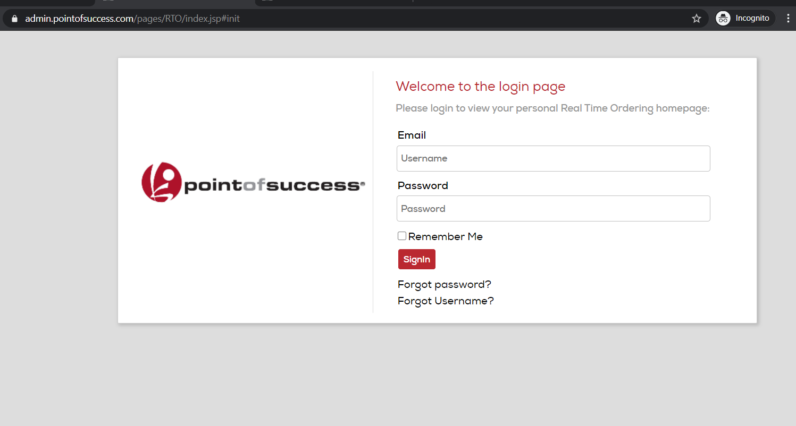Click the Email field label
This screenshot has width=796, height=426.
point(412,135)
